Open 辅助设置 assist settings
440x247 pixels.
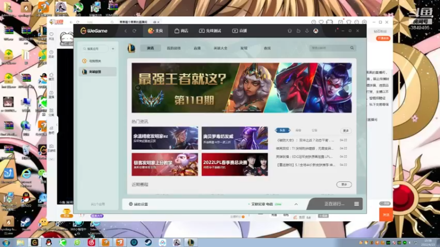coord(139,204)
